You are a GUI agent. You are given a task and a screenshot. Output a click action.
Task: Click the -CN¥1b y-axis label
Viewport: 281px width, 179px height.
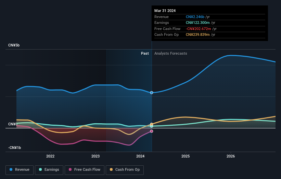14,148
